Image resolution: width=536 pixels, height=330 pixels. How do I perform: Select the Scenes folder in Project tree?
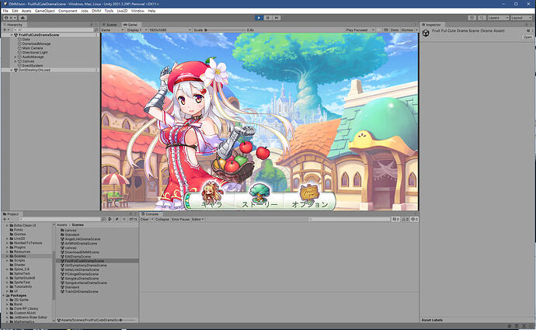(x=20, y=256)
